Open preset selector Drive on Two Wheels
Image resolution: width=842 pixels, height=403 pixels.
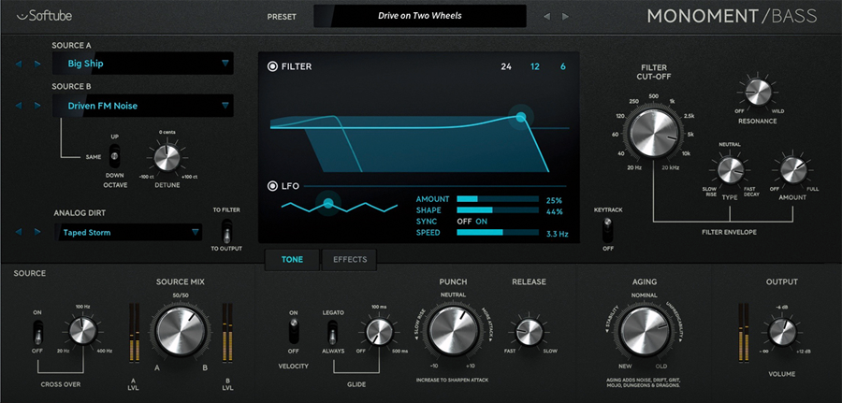click(x=420, y=16)
